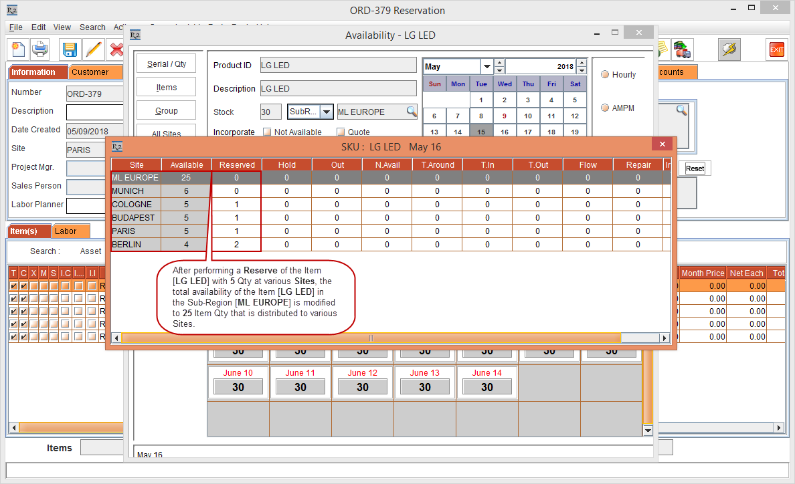Click the Serial / Qty button
Image resolution: width=795 pixels, height=484 pixels.
(167, 64)
